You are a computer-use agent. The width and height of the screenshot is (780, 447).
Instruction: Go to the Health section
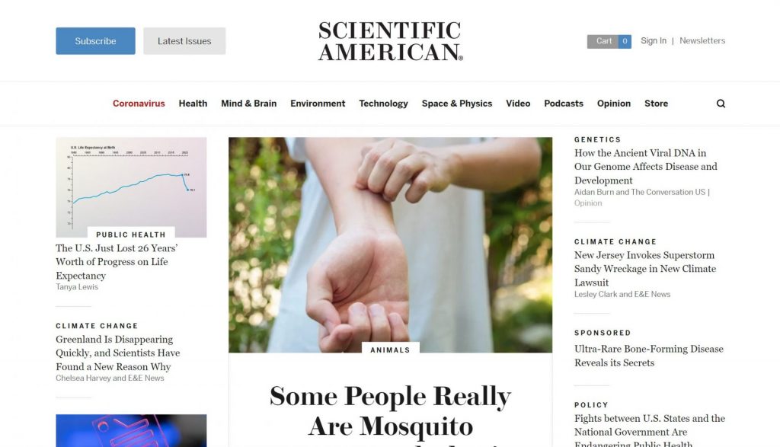coord(193,104)
